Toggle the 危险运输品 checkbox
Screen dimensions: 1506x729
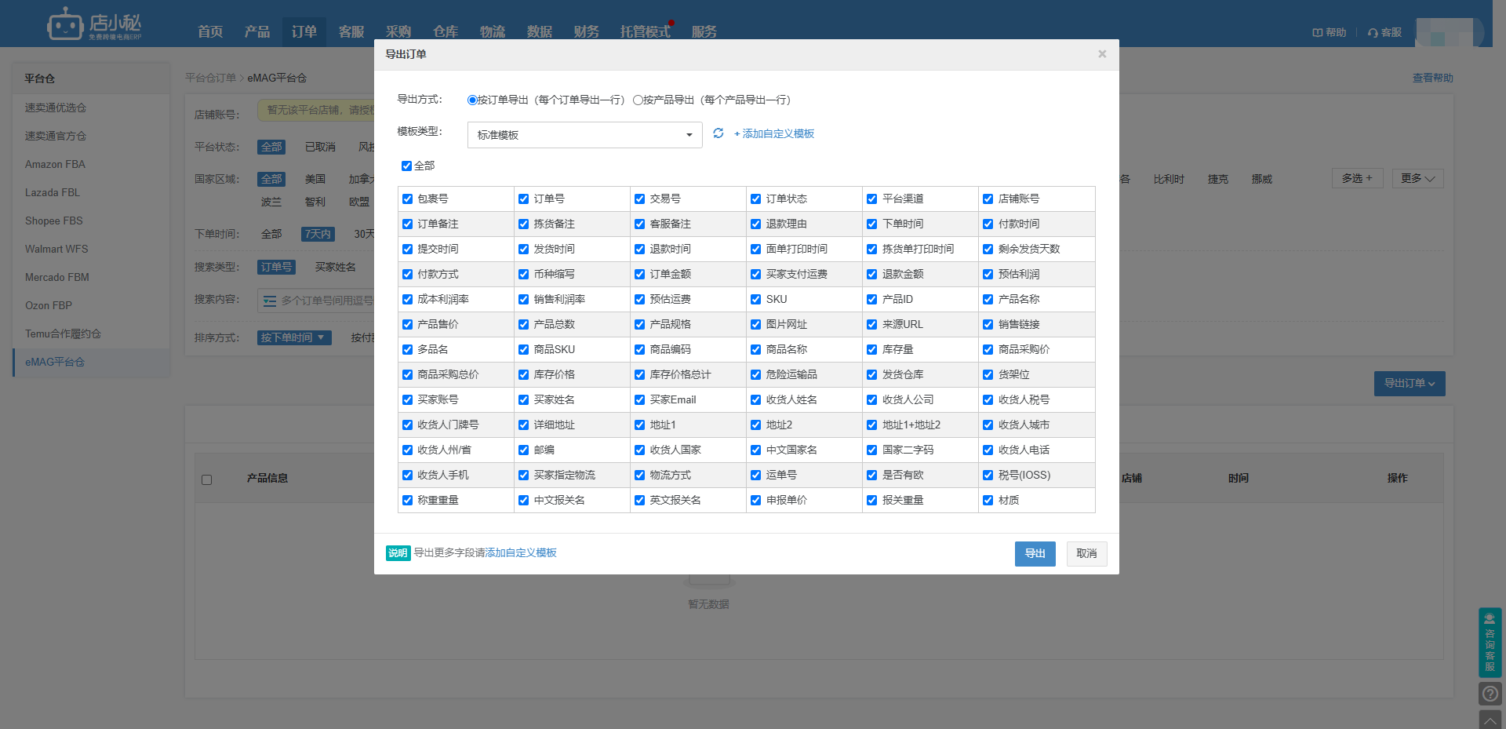click(x=755, y=375)
